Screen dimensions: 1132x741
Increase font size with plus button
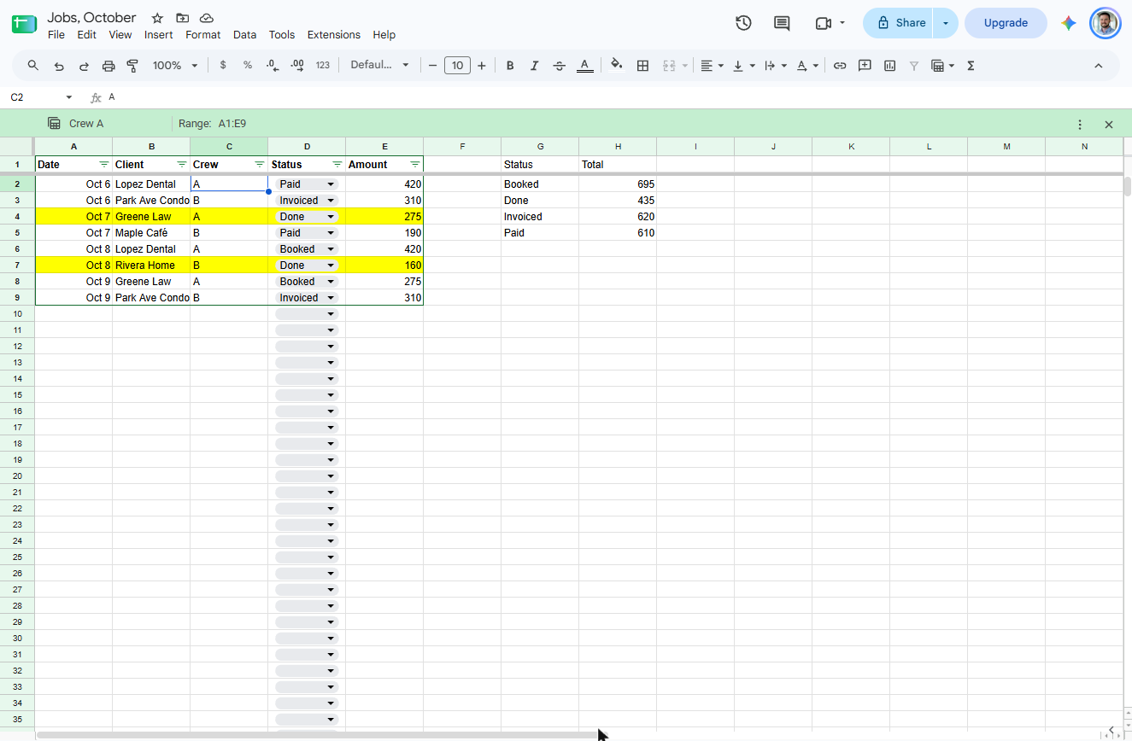click(482, 66)
